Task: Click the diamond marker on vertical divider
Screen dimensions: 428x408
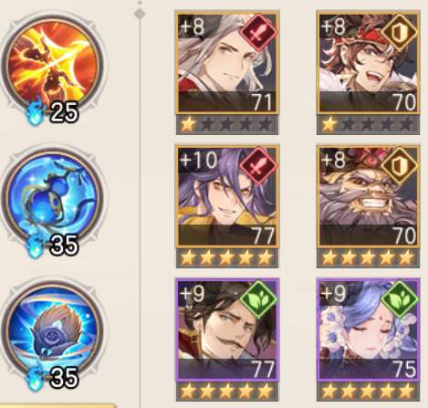Action: [140, 14]
